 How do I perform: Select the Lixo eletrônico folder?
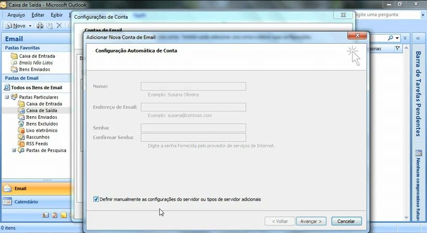coord(42,130)
